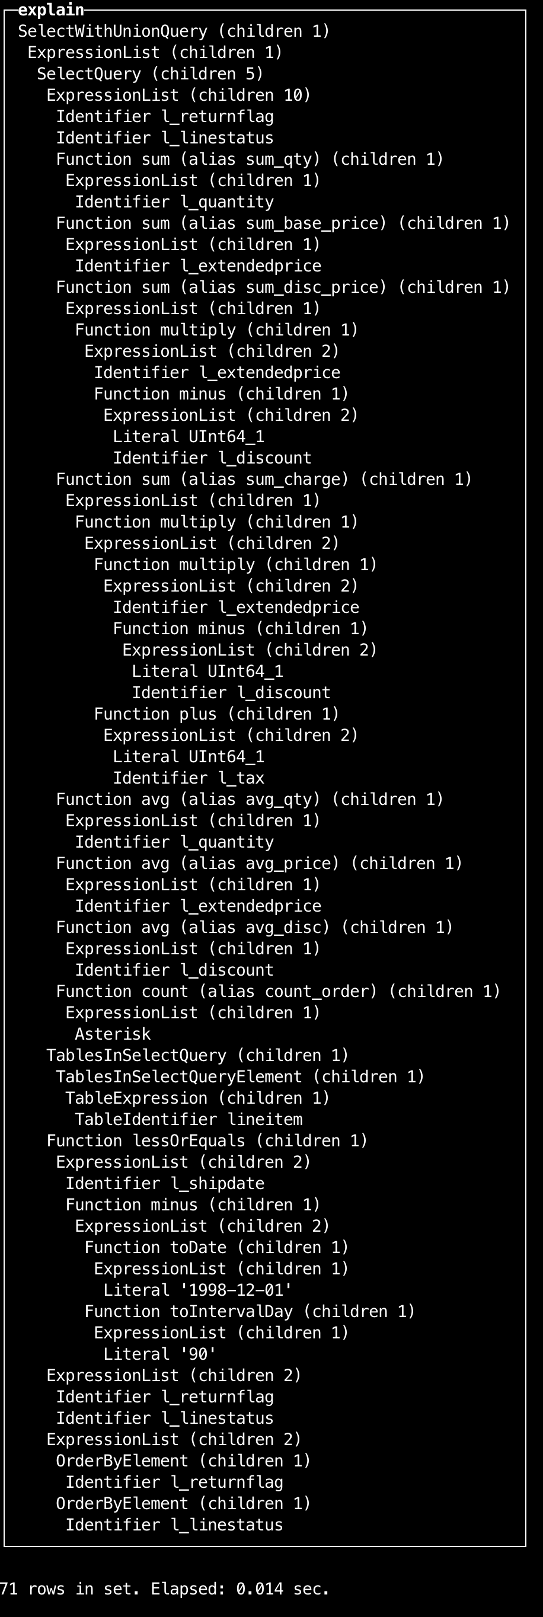Click the sum_qty alias function line

click(x=250, y=159)
